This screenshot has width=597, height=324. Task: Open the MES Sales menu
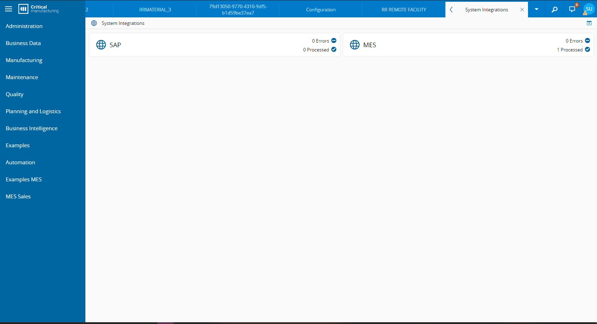click(x=43, y=197)
